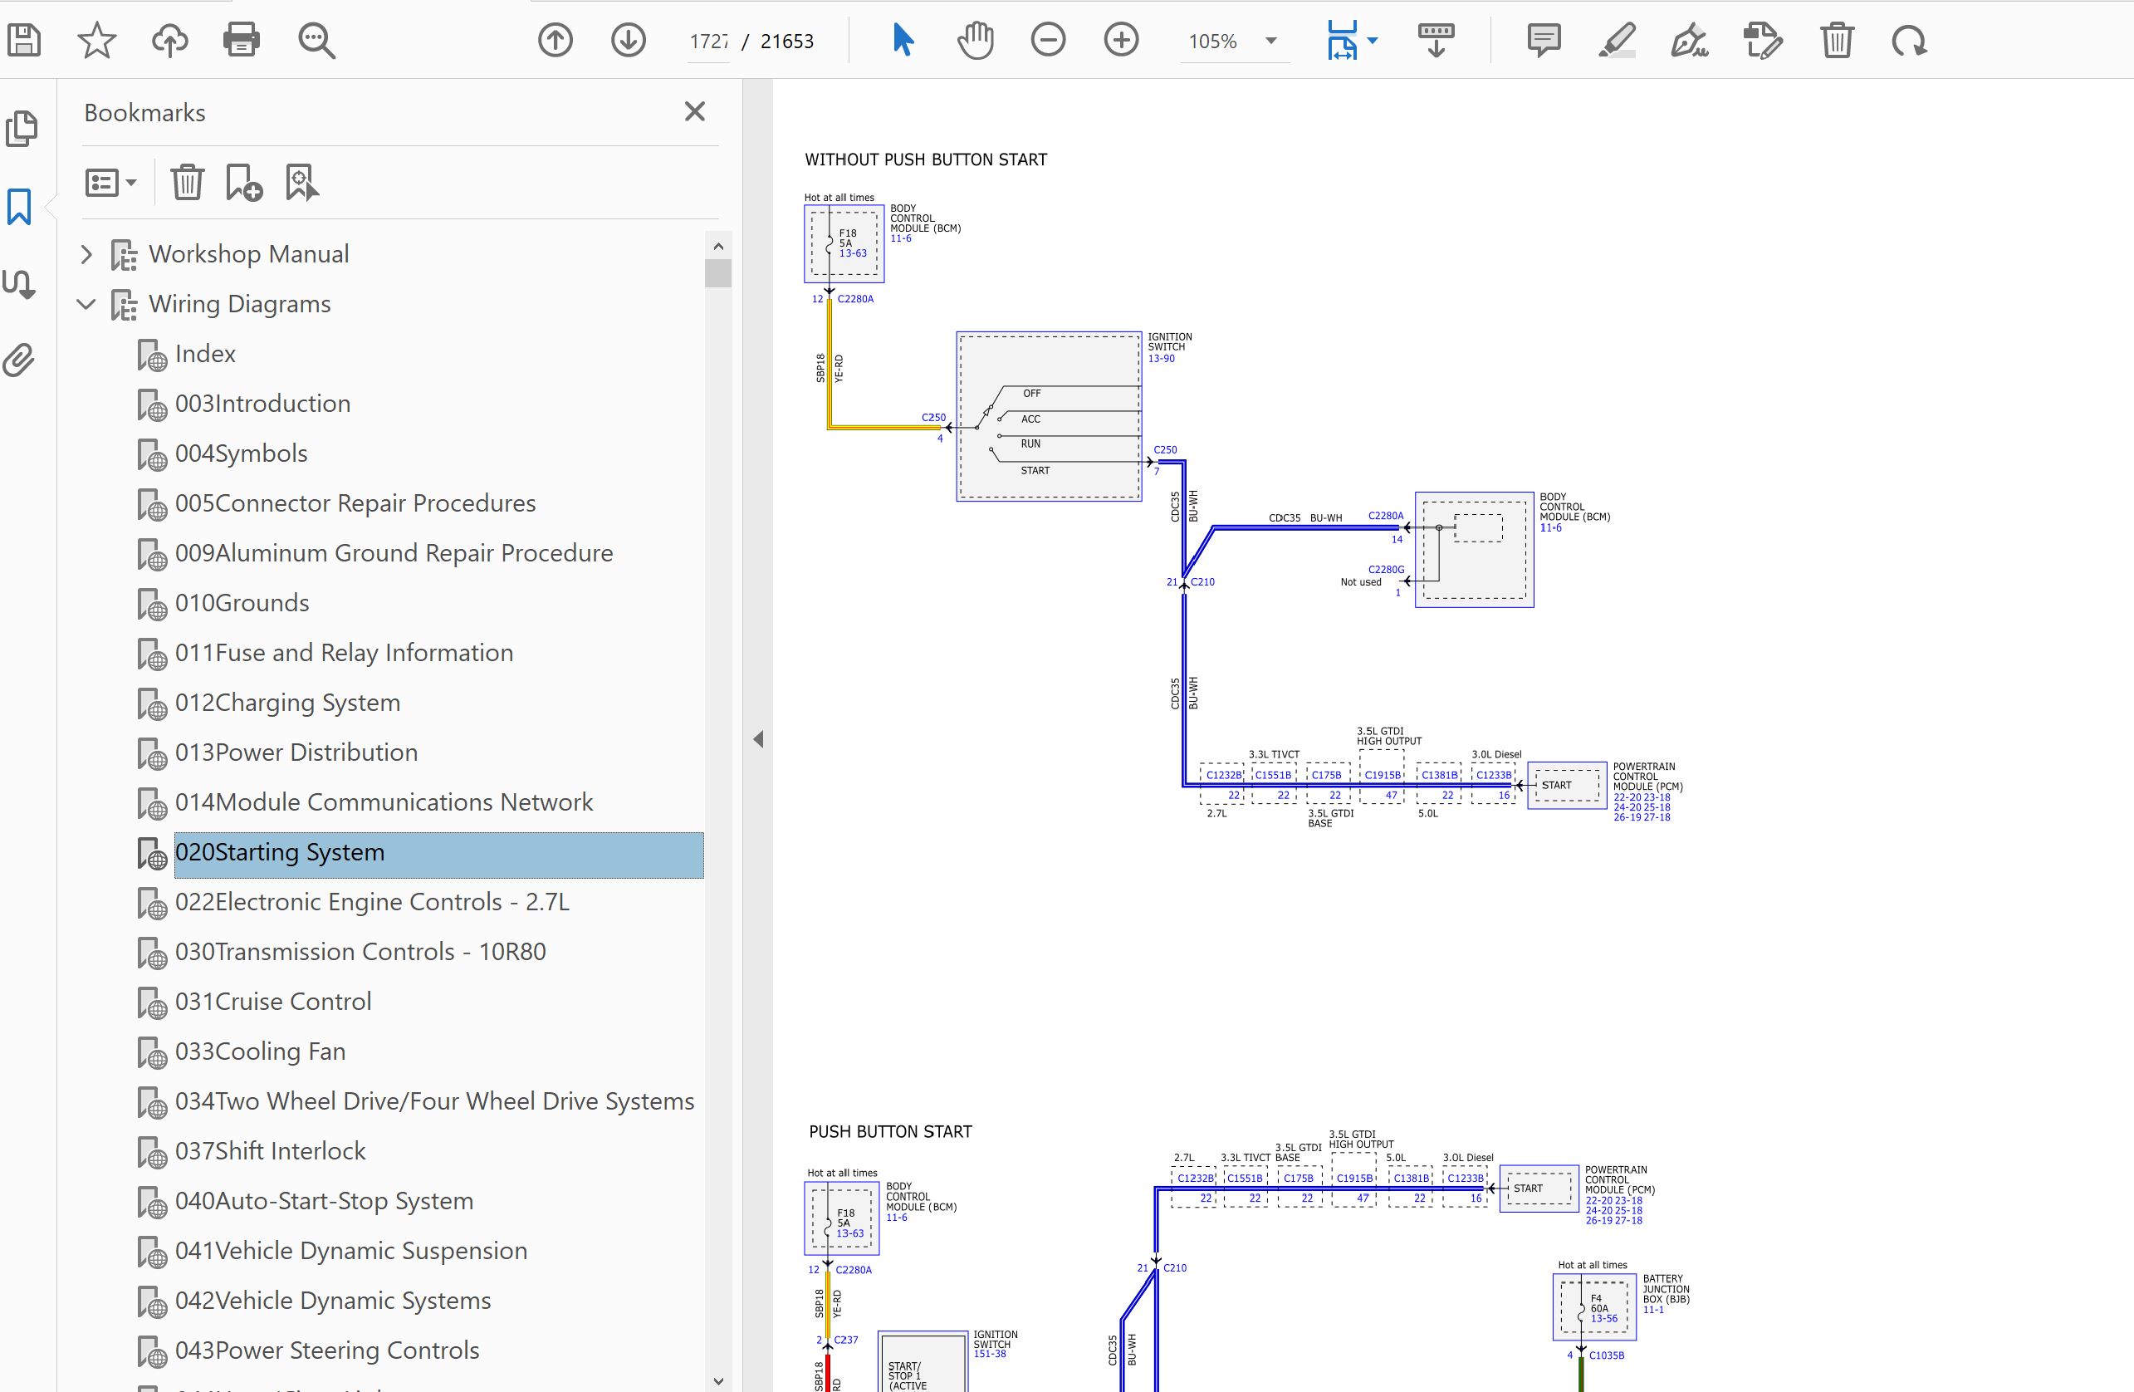Expand the Workshop Manual bookmark
This screenshot has height=1392, width=2134.
[86, 255]
